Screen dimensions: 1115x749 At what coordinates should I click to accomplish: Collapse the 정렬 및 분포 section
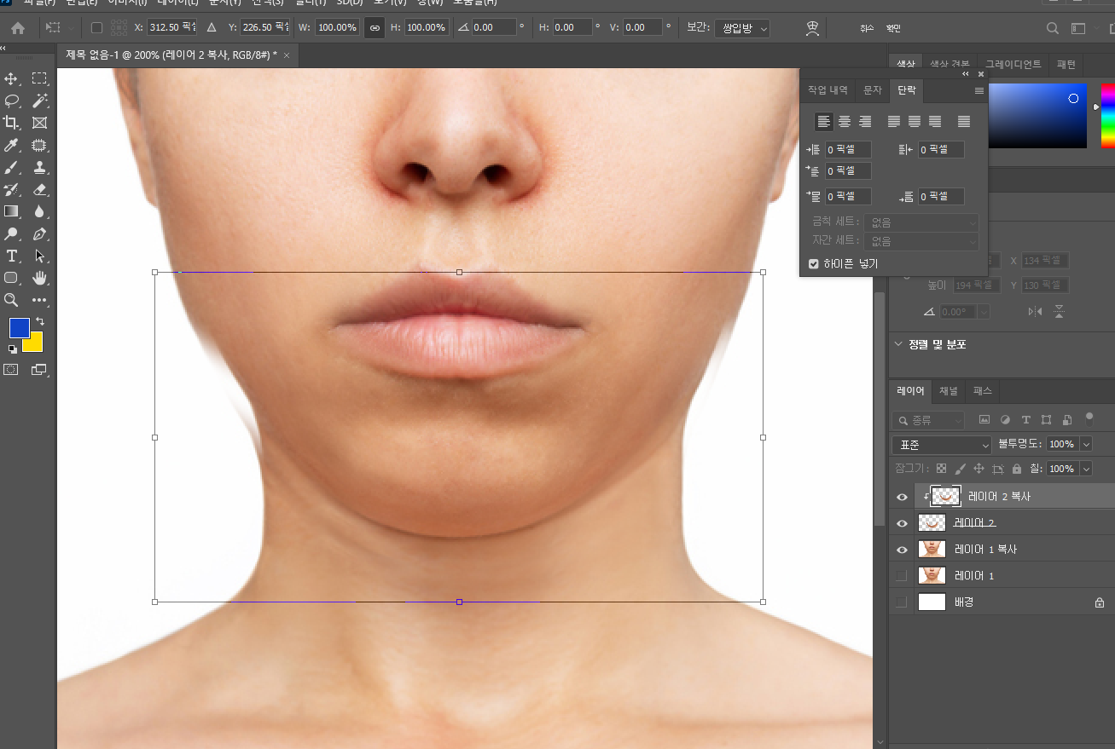click(897, 344)
